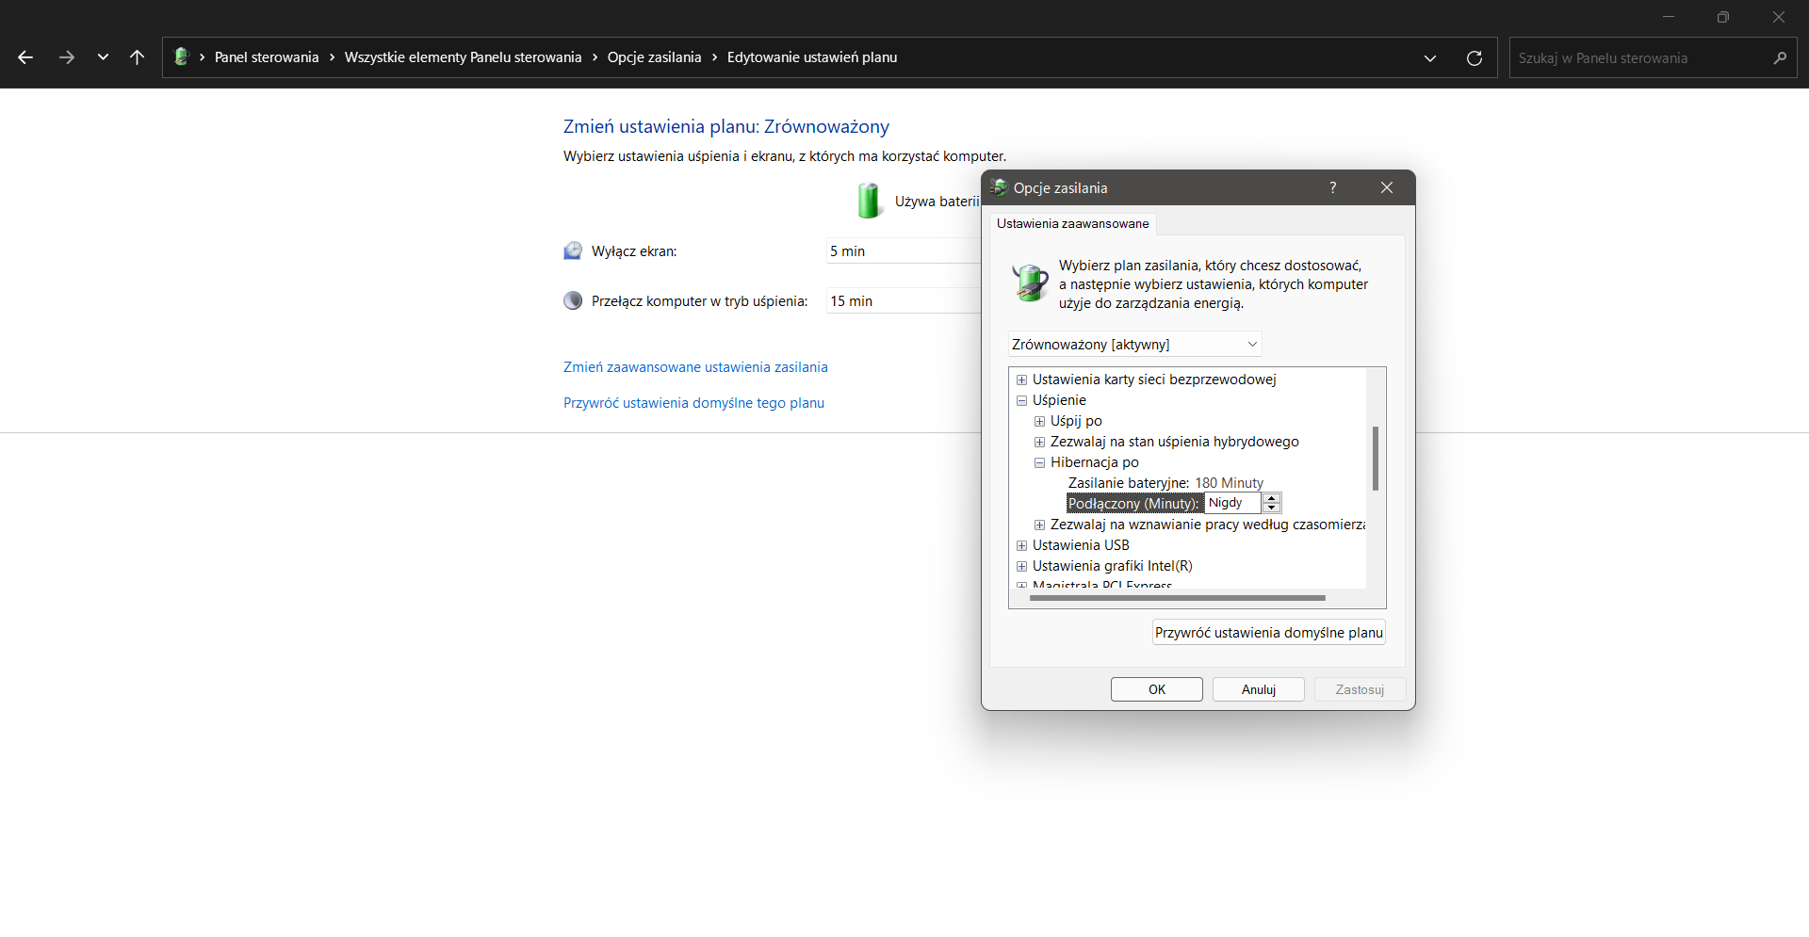Select Hibernacja po tree item label
This screenshot has height=937, width=1809.
click(1095, 462)
